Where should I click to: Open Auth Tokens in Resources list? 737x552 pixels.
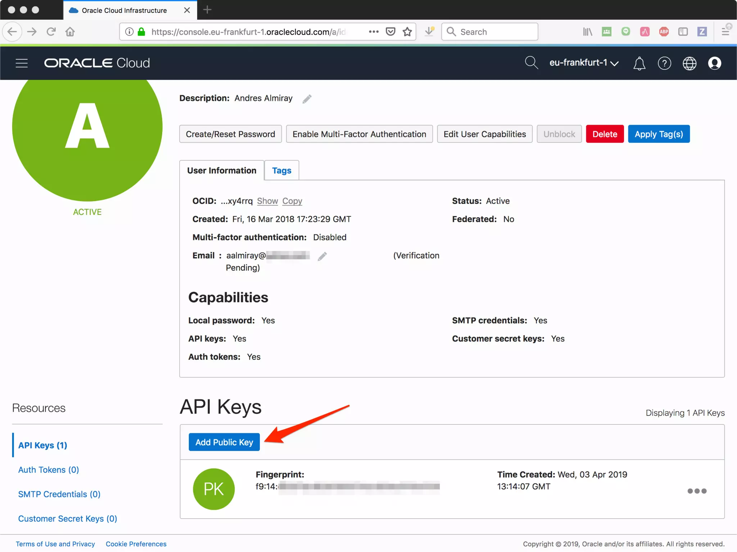click(x=49, y=470)
